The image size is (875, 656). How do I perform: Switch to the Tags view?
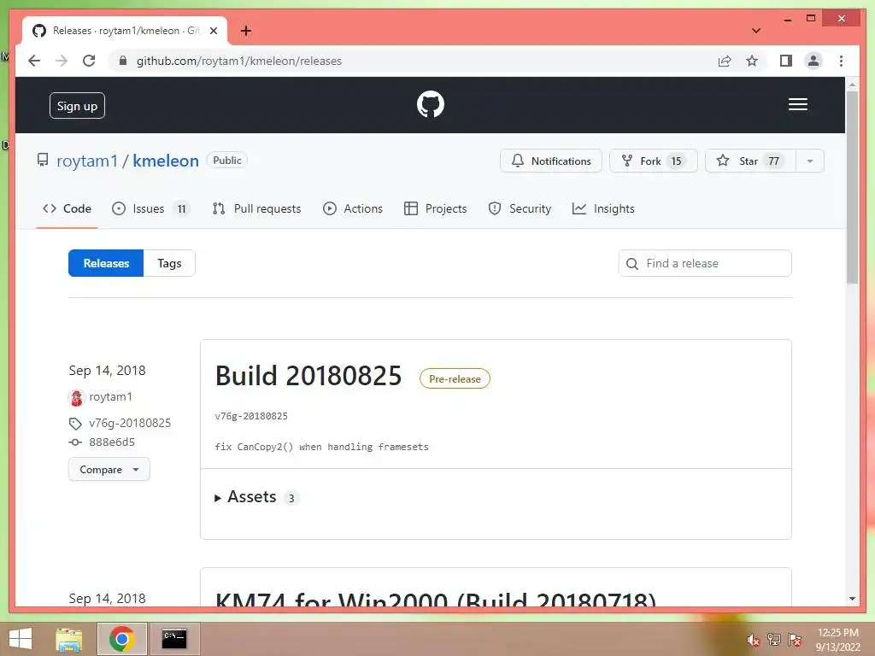[x=169, y=263]
